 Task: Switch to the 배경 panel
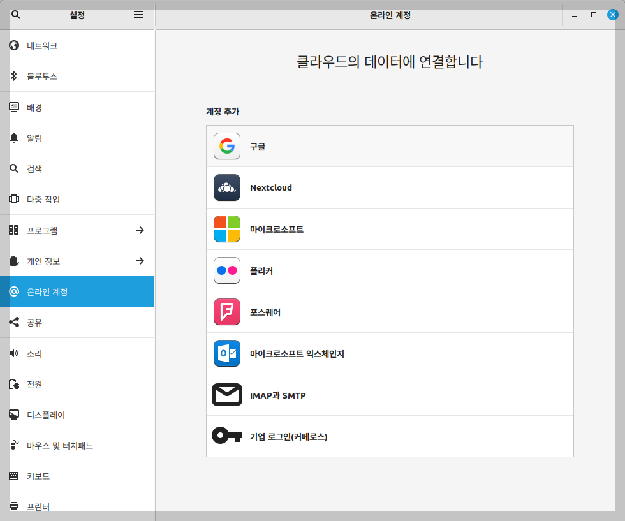(77, 107)
